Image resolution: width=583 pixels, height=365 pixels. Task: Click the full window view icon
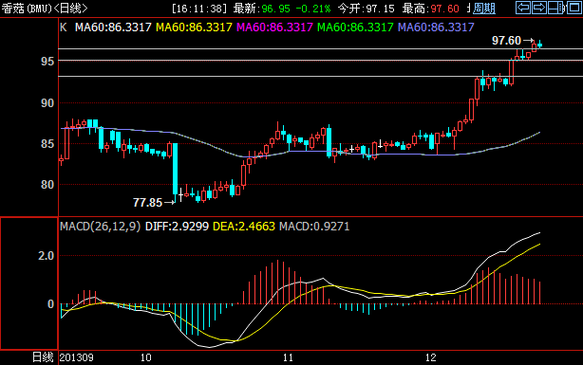(574, 8)
